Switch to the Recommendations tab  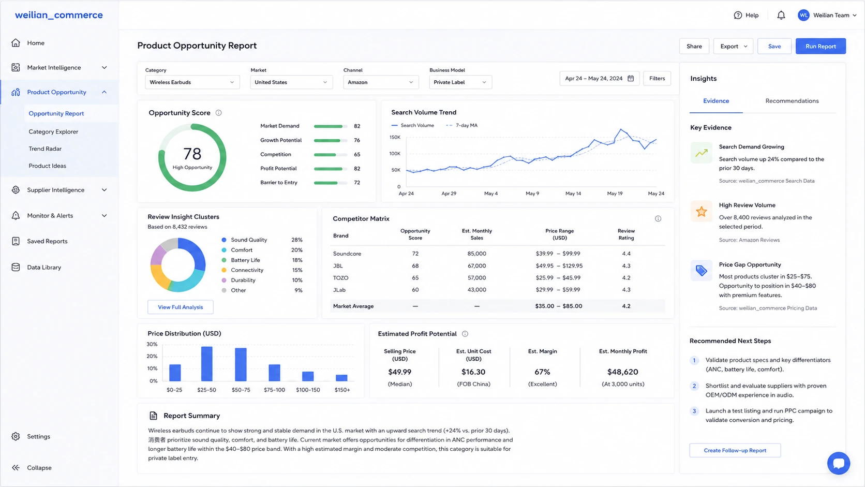792,101
